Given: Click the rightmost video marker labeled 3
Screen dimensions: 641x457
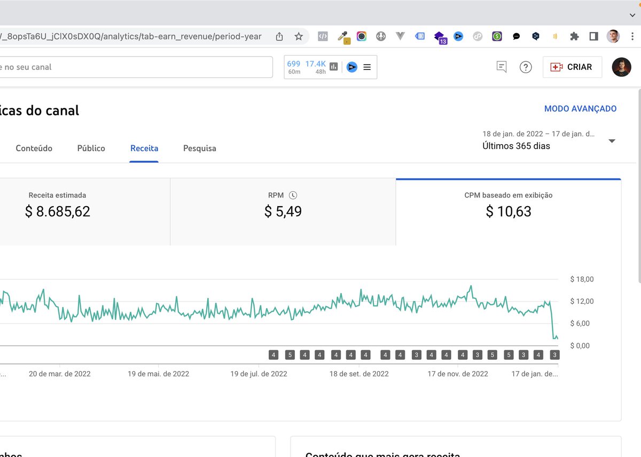Looking at the screenshot, I should pos(554,354).
